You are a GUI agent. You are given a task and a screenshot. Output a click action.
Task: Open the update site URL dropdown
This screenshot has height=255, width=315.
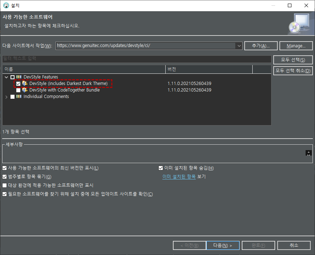pyautogui.click(x=239, y=46)
